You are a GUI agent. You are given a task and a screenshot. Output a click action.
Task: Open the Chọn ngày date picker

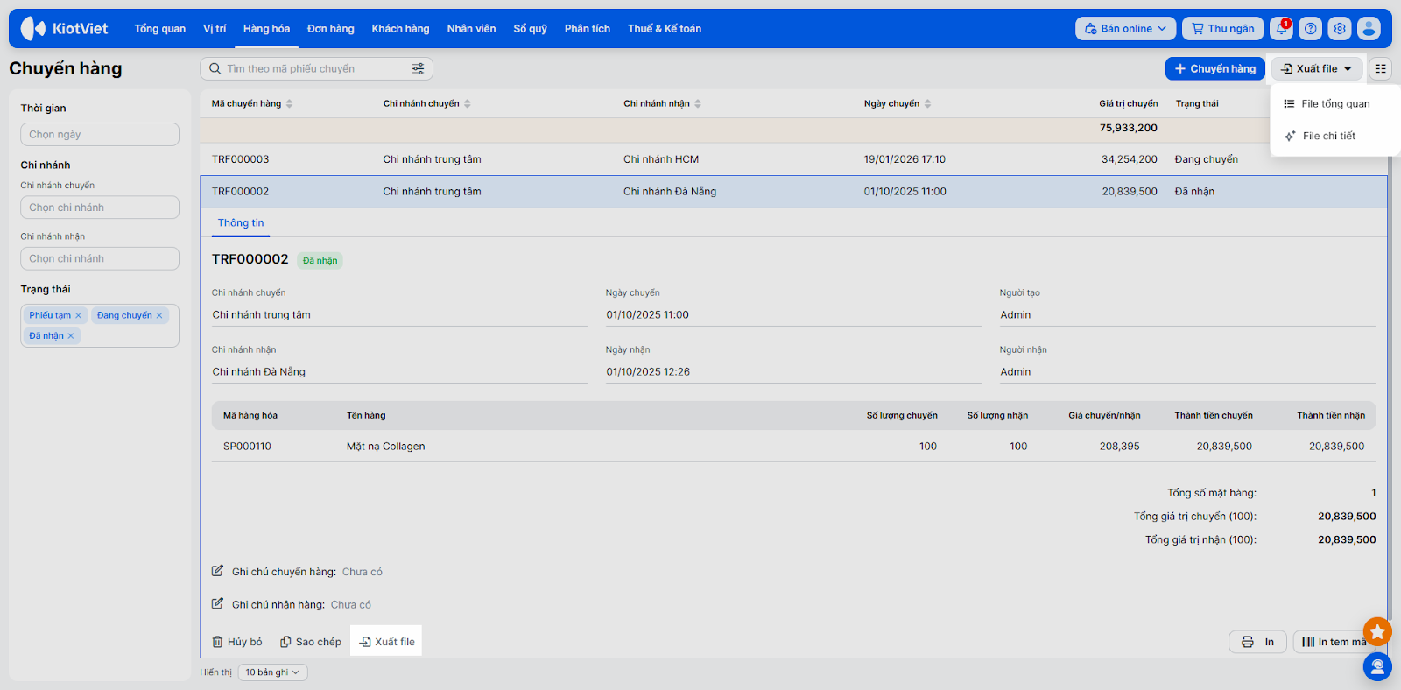coord(100,135)
